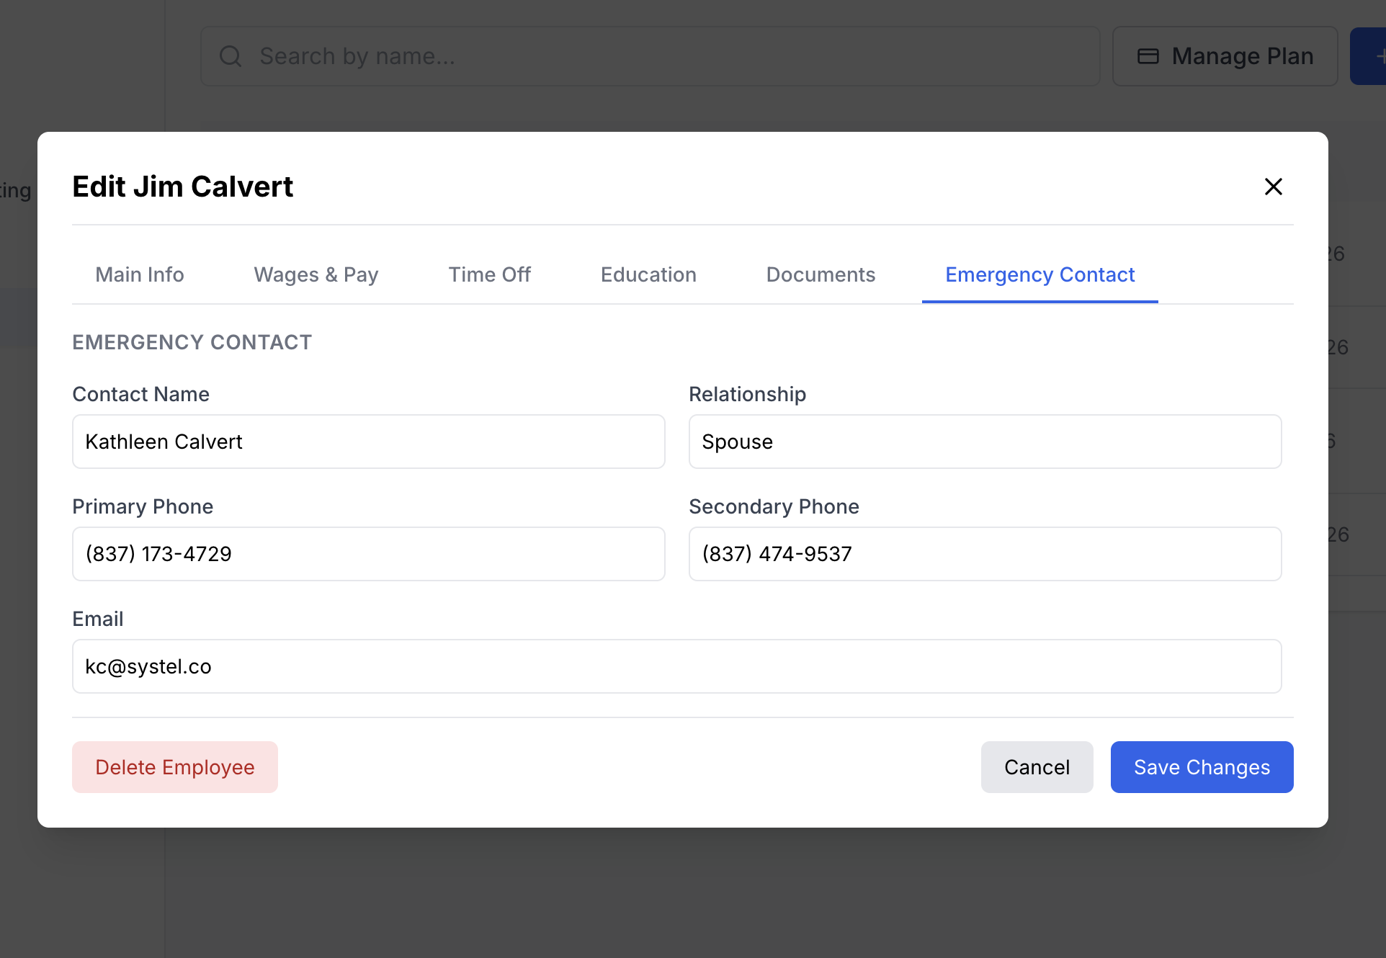Click the Primary Phone label
Viewport: 1386px width, 958px height.
(x=143, y=506)
